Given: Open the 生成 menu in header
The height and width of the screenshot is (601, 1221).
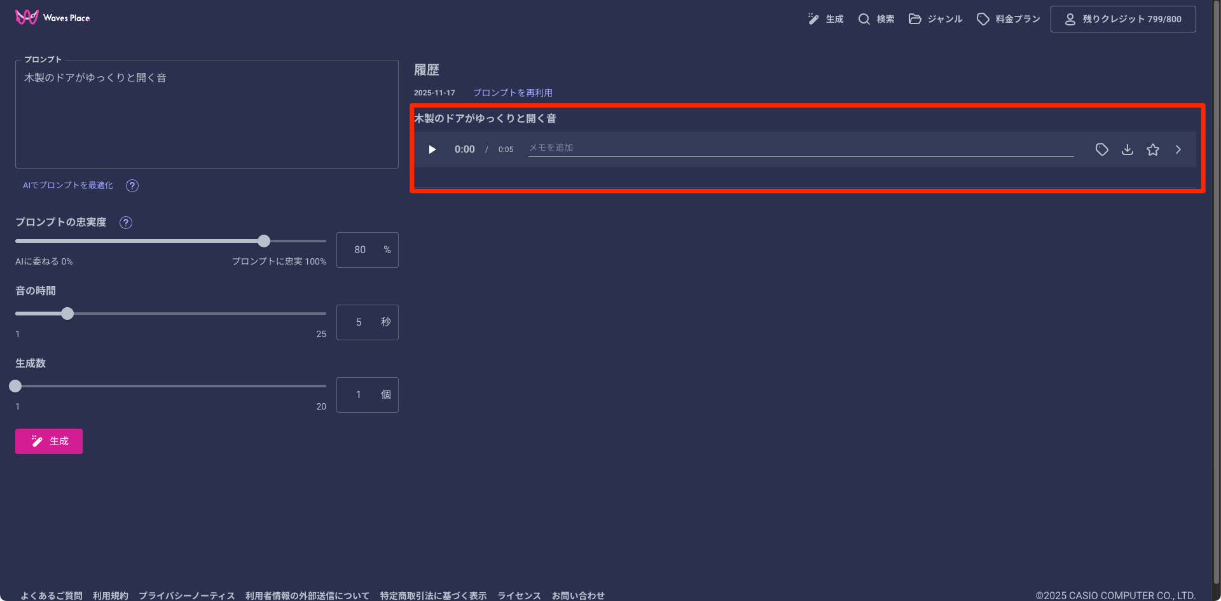Looking at the screenshot, I should click(x=825, y=19).
